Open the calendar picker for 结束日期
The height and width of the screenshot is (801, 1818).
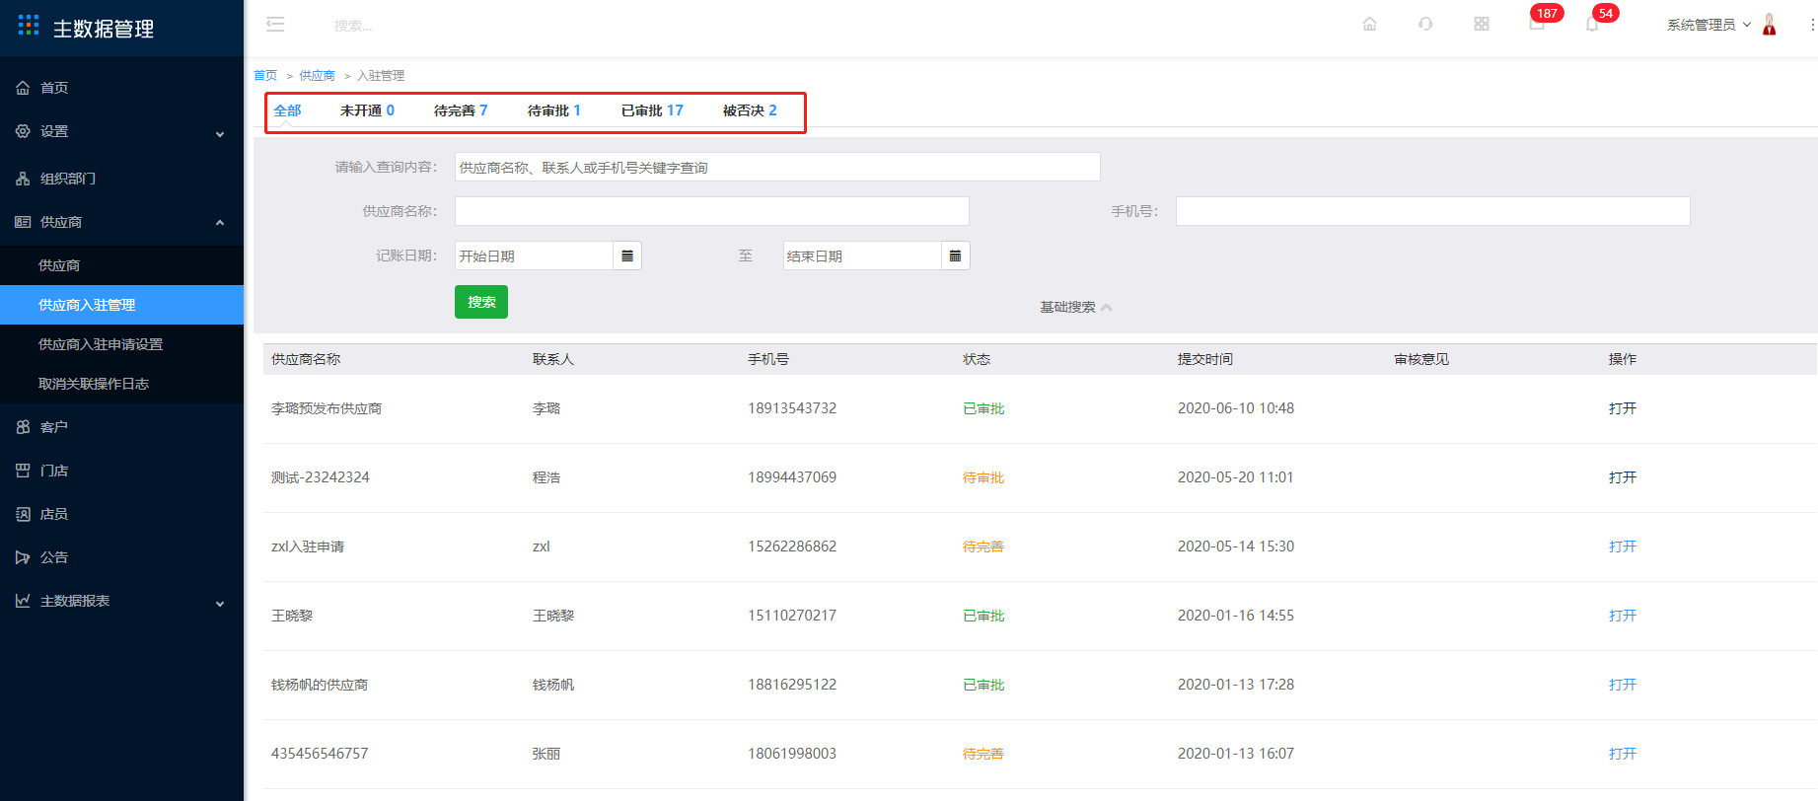(x=955, y=255)
